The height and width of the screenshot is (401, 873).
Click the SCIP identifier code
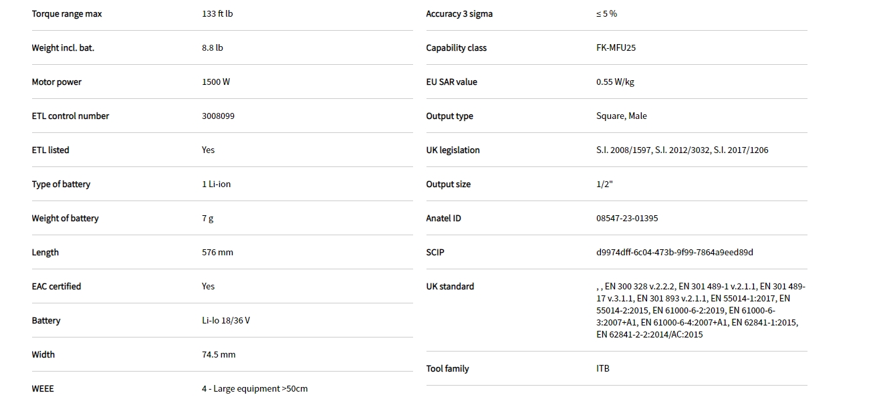click(x=674, y=253)
